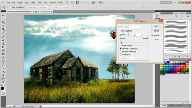Screen dimensions: 192x108
Task: Select the Crop tool
Action: pos(3,29)
